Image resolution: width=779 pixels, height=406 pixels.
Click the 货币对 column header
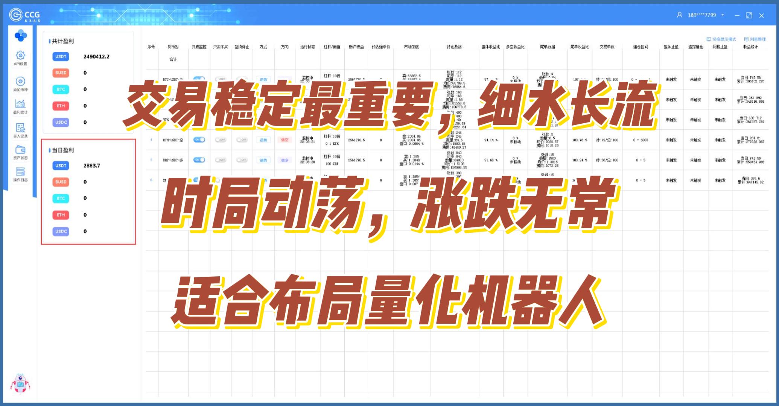(x=173, y=47)
